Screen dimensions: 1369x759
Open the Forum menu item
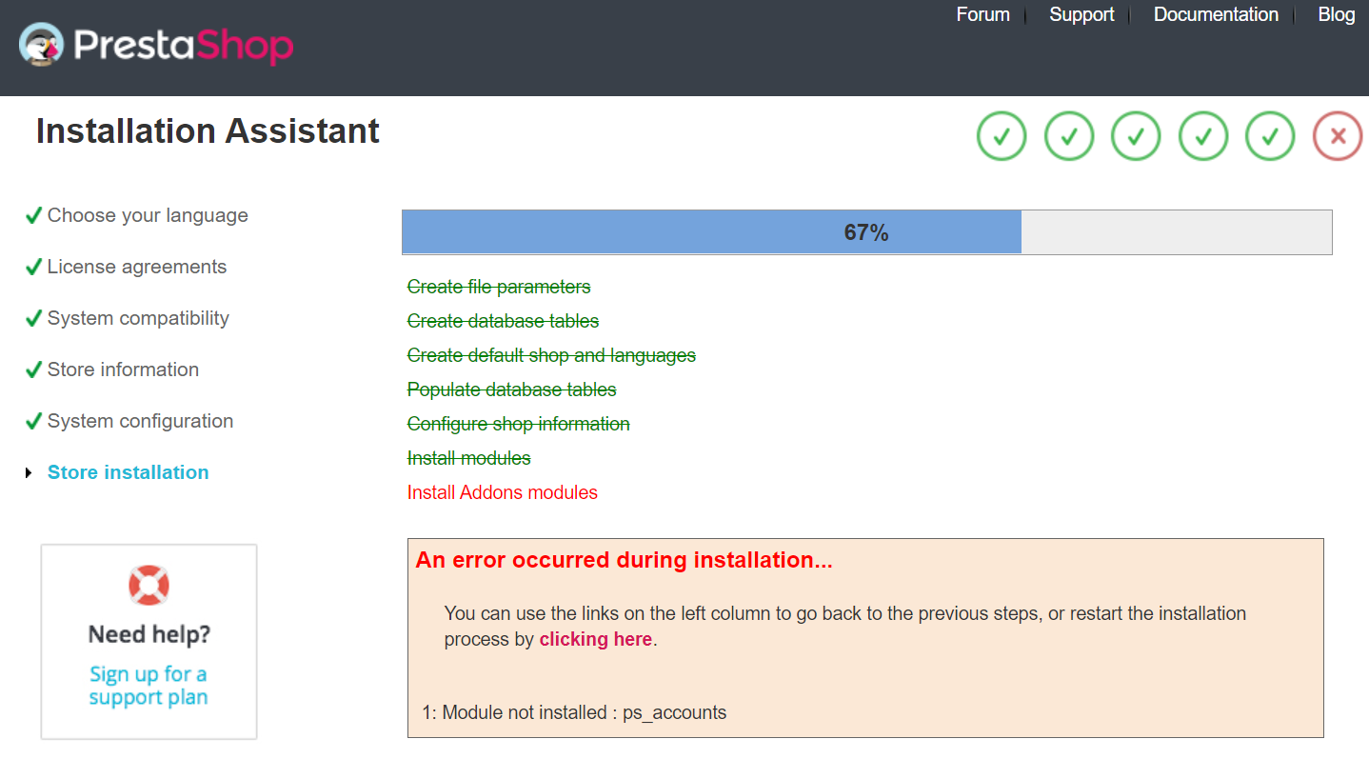(982, 14)
